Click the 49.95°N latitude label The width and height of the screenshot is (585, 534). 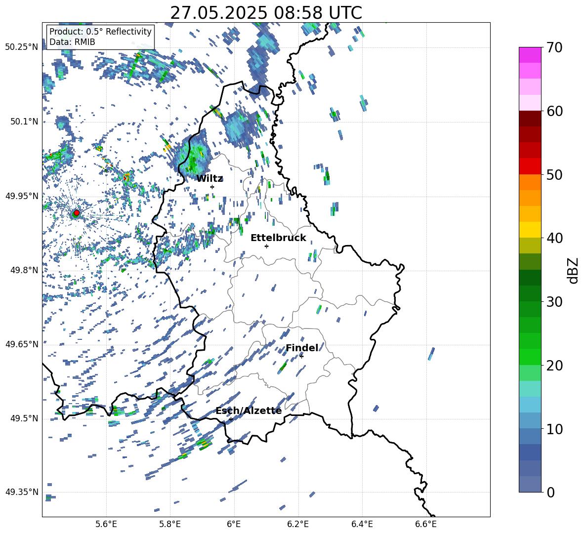tap(22, 196)
